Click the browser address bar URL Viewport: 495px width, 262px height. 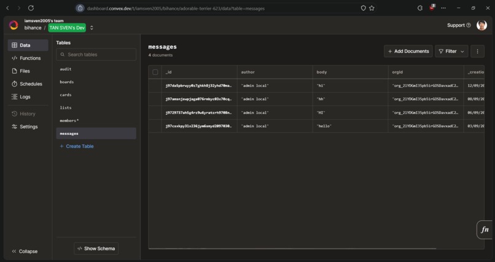click(x=176, y=9)
